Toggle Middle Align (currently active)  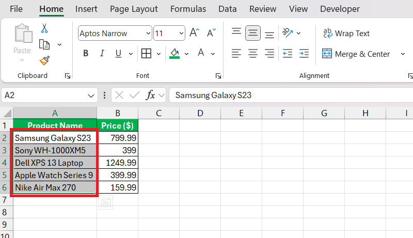[253, 33]
